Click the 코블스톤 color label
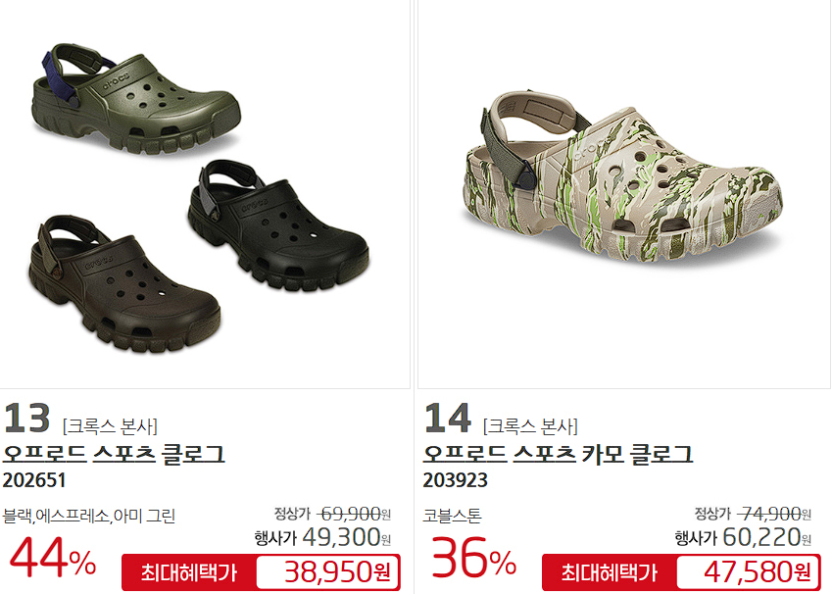The height and width of the screenshot is (594, 832). [452, 516]
